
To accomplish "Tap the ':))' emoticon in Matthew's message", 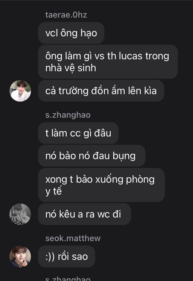I will (50, 257).
